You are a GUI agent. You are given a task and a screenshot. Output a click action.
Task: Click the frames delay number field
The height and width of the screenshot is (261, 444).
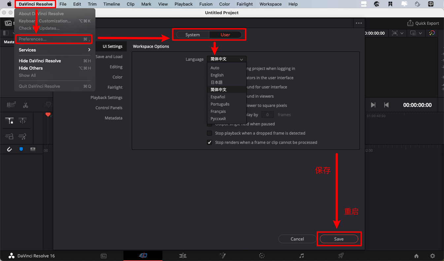267,115
